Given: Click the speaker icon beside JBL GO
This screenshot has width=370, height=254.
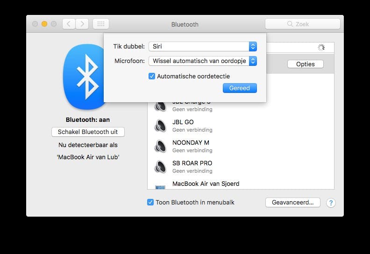Looking at the screenshot, I should coord(160,126).
